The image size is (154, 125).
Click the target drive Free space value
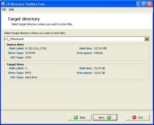coord(99,73)
